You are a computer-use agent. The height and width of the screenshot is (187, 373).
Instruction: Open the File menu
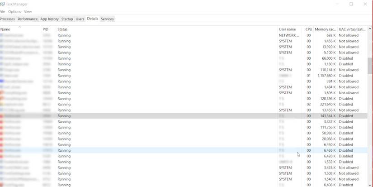(2, 11)
